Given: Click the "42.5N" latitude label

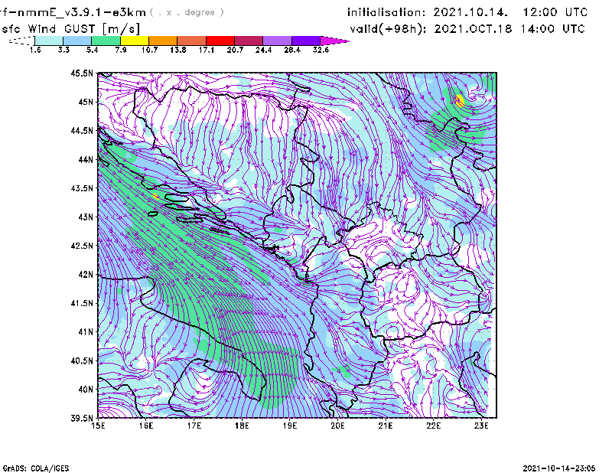Looking at the screenshot, I should pos(82,246).
